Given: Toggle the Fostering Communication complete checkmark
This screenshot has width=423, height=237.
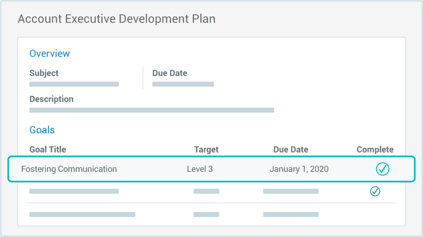Looking at the screenshot, I should pyautogui.click(x=383, y=169).
